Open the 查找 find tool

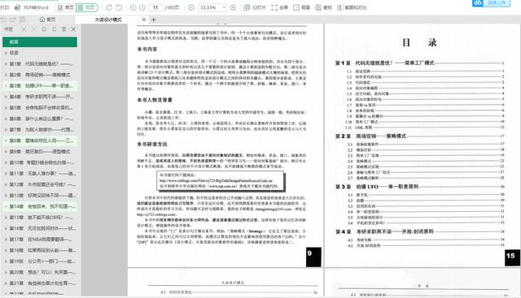coord(324,7)
